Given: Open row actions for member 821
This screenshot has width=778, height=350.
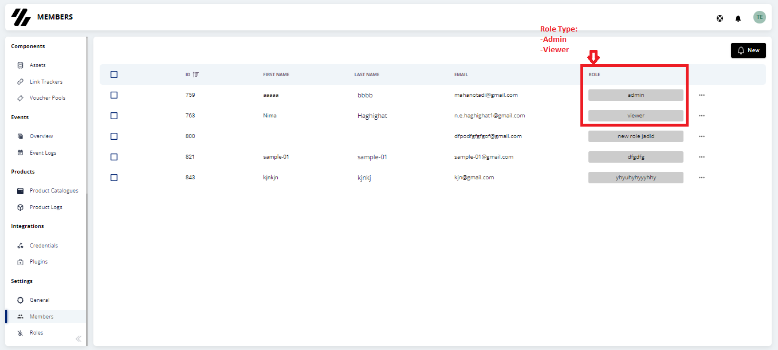Looking at the screenshot, I should 702,157.
